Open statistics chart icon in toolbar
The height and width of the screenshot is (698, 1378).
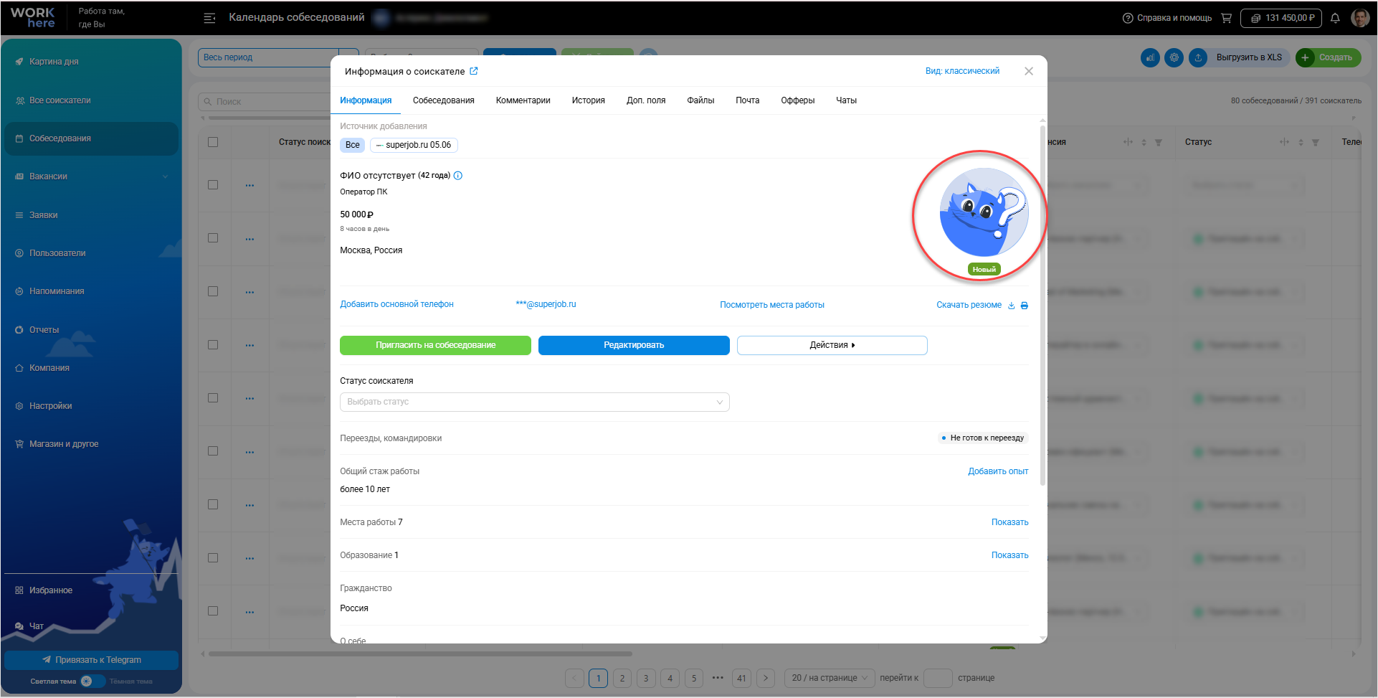1150,57
